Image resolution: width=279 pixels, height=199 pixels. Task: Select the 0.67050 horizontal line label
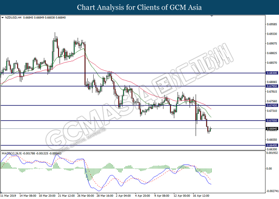tap(272, 121)
